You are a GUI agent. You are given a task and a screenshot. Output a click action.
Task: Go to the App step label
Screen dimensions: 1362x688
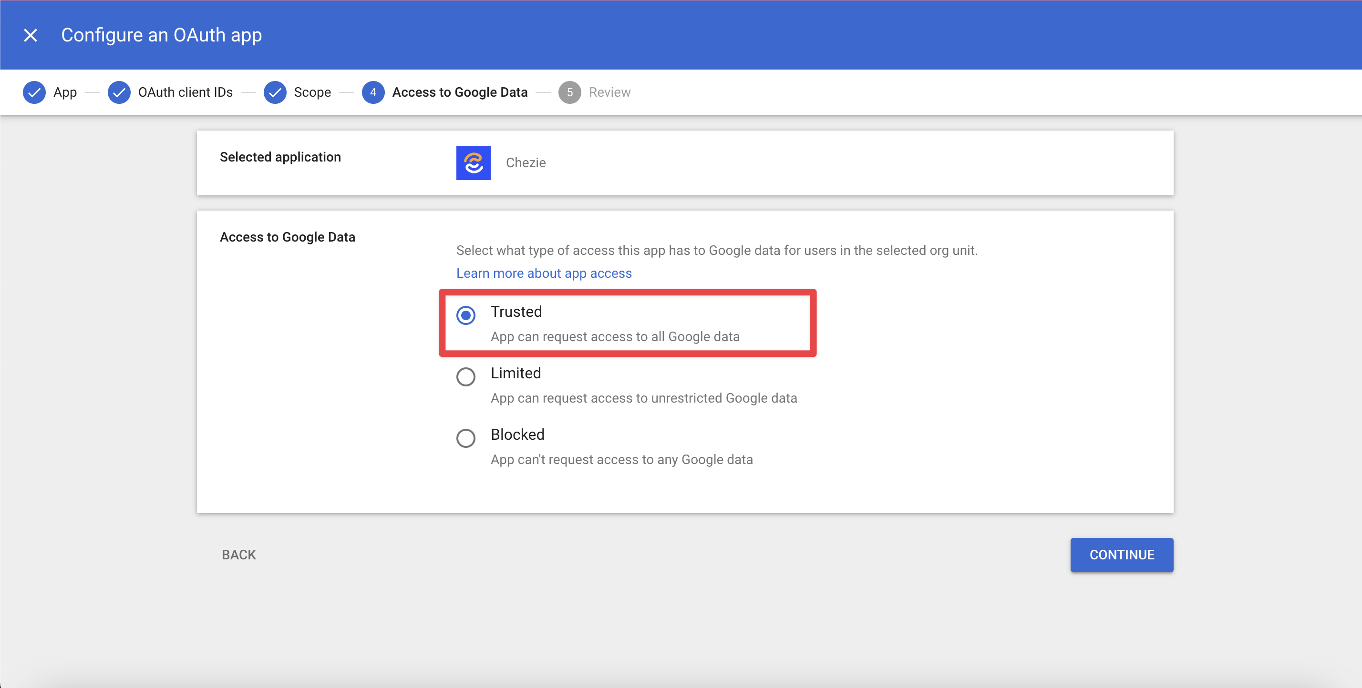point(65,92)
